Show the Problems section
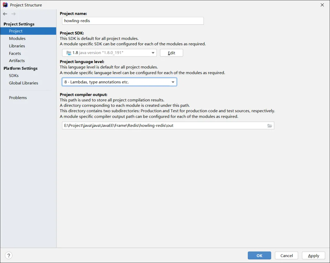Viewport: 330px width, 263px height. pyautogui.click(x=18, y=98)
